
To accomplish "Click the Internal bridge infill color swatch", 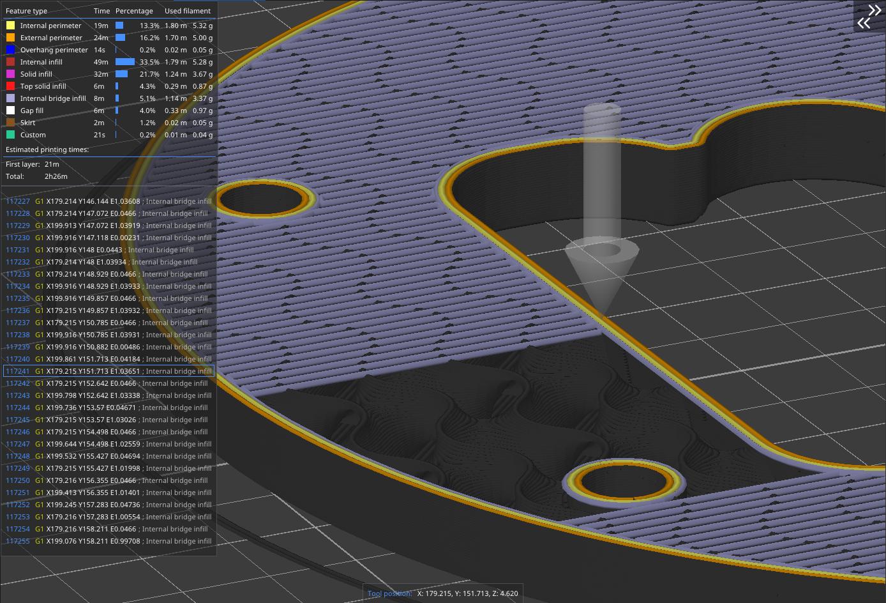I will click(x=10, y=98).
